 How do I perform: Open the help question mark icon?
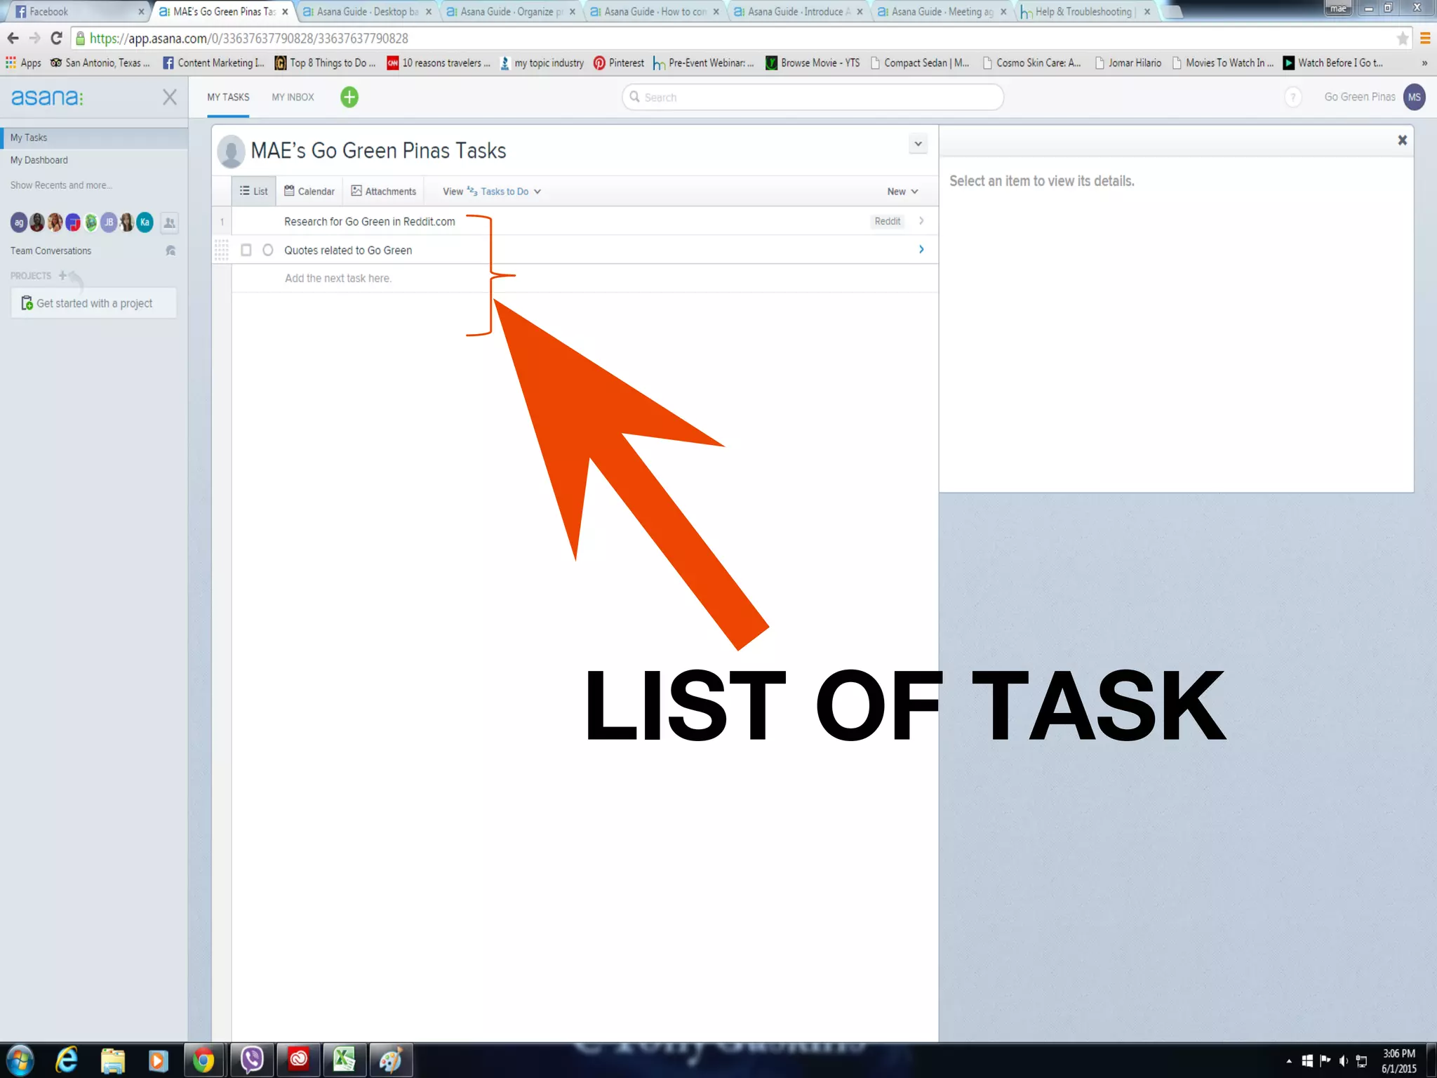pyautogui.click(x=1293, y=97)
